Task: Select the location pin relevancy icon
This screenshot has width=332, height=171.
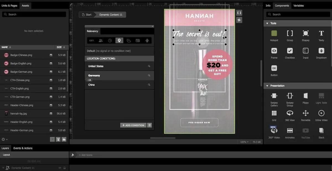Action: (x=119, y=40)
